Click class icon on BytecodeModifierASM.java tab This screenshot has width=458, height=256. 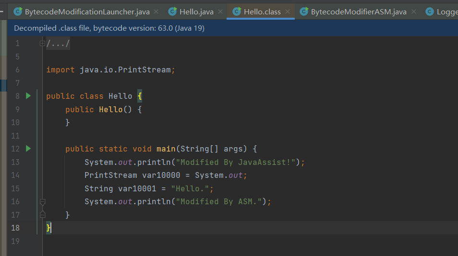(x=304, y=12)
